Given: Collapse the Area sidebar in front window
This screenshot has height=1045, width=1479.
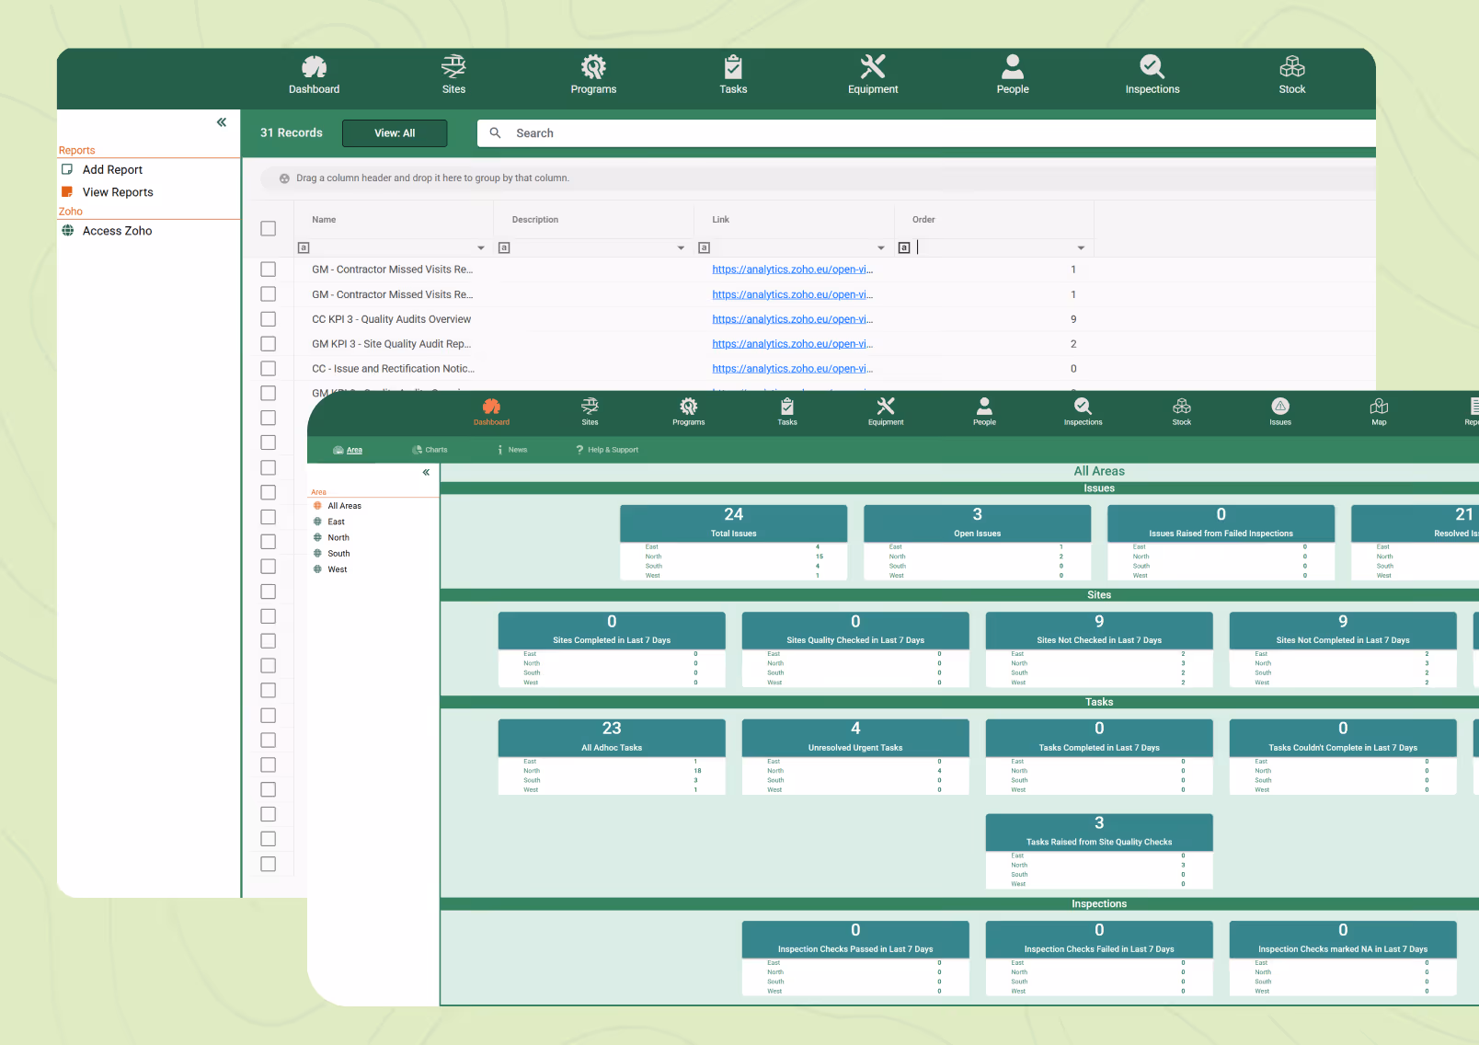Looking at the screenshot, I should pos(426,472).
